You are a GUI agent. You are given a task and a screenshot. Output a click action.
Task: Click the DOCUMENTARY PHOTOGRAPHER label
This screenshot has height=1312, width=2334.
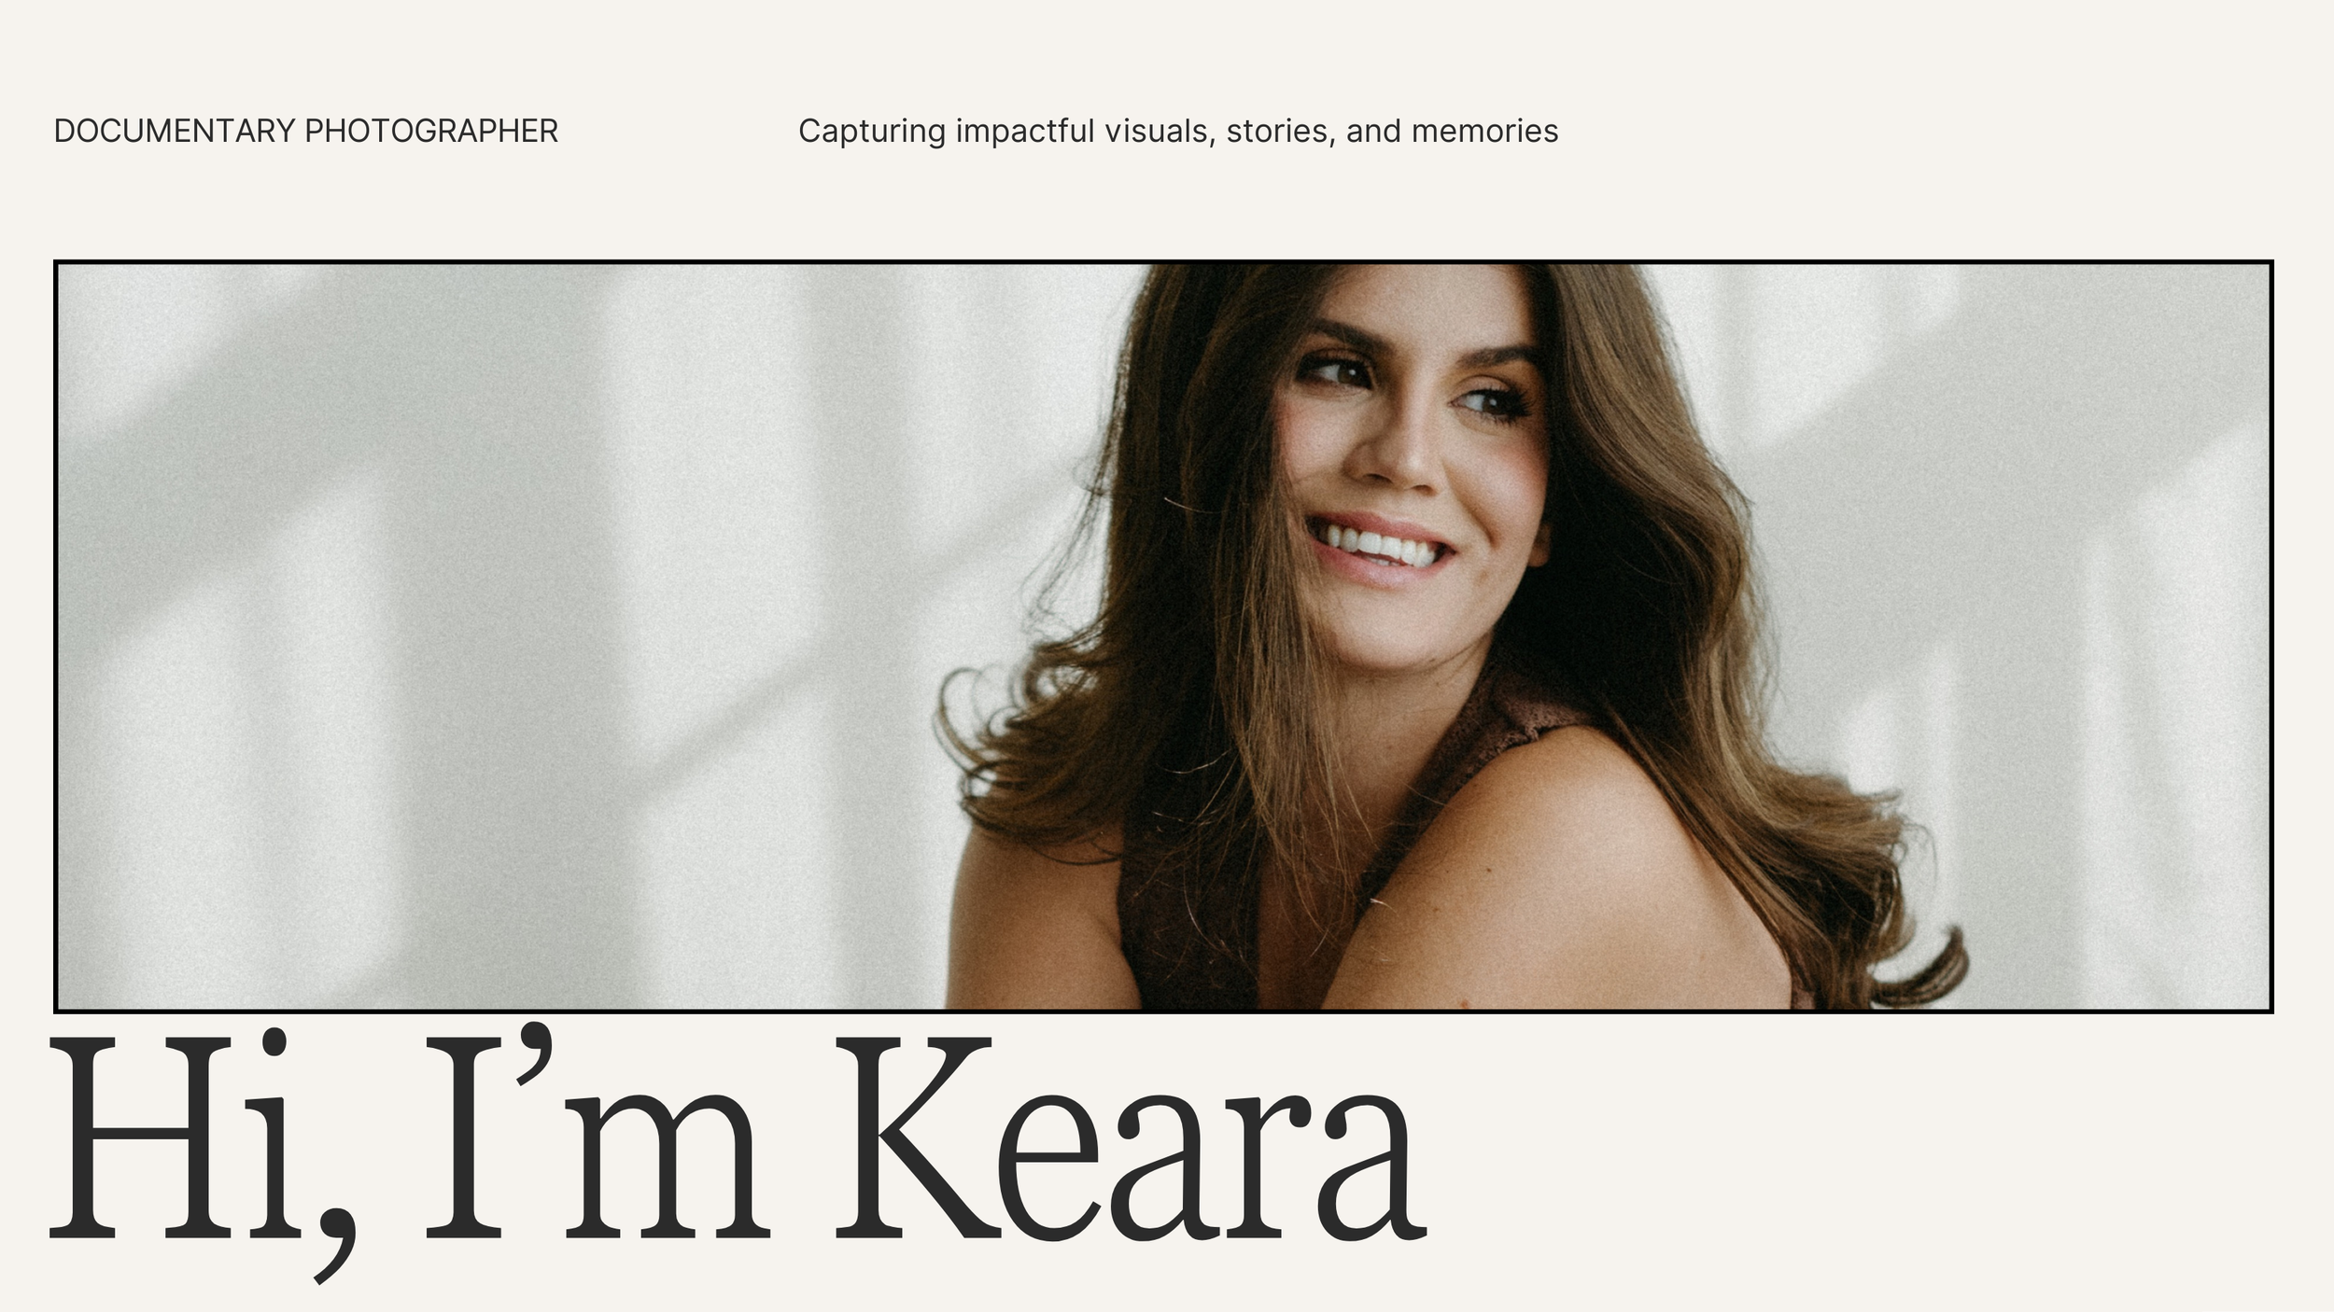[x=305, y=132]
